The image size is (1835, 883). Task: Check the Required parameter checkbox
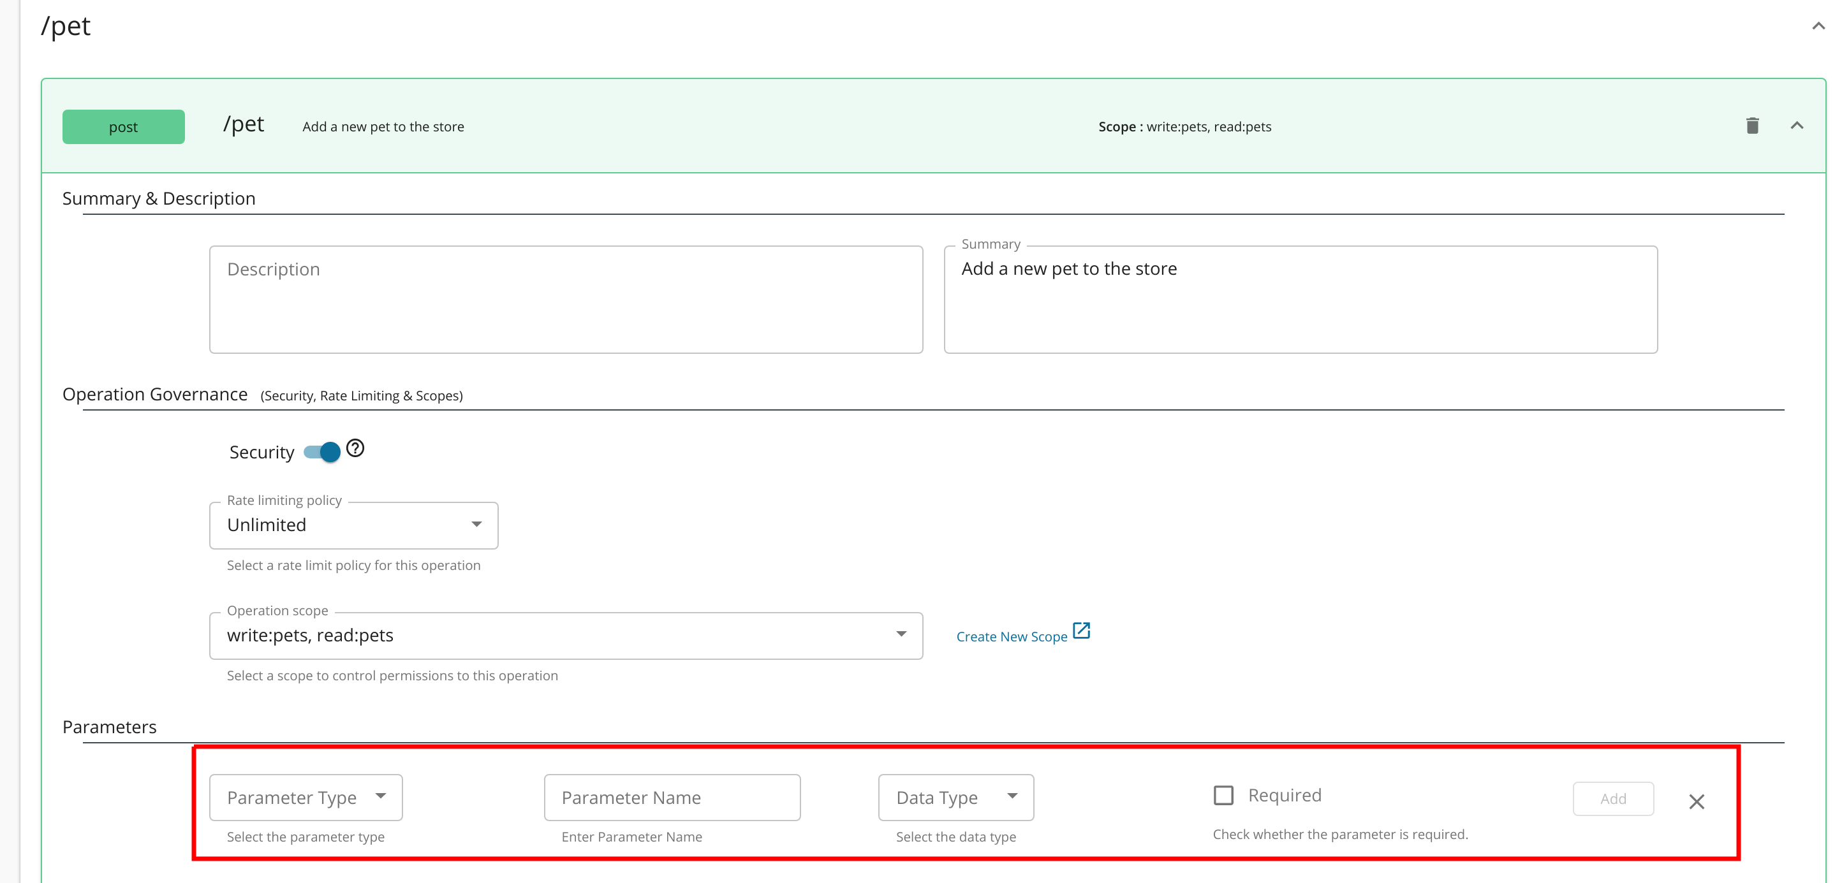pyautogui.click(x=1223, y=794)
